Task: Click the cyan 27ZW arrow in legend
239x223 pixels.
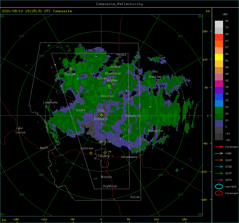Action: [x=219, y=167]
